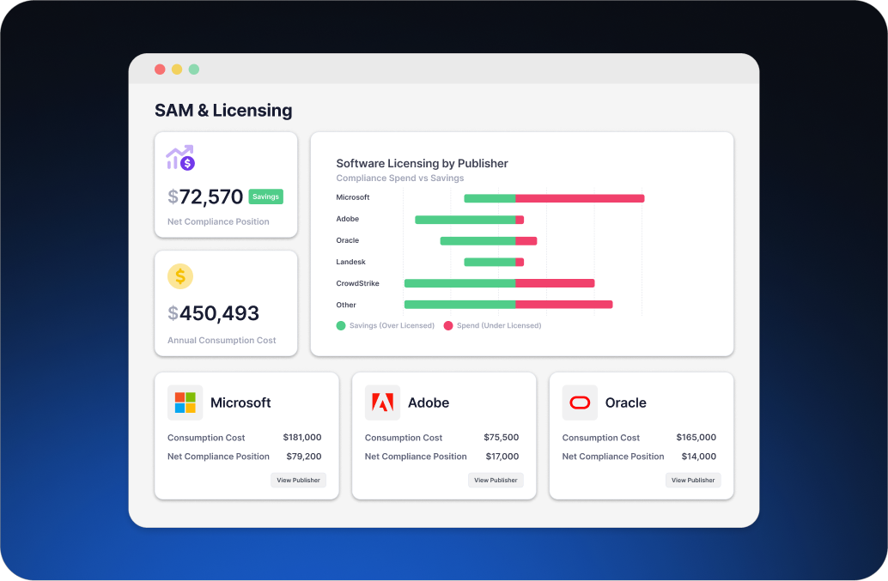
Task: Select the Adobe chart row label
Action: (x=348, y=219)
